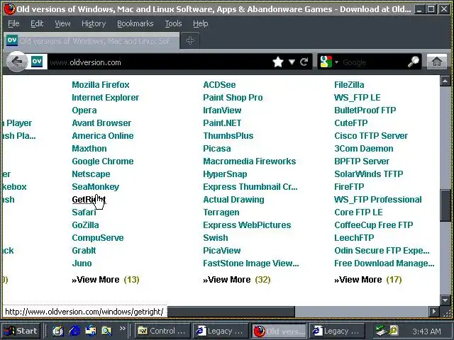Open the Help menu

pos(200,23)
